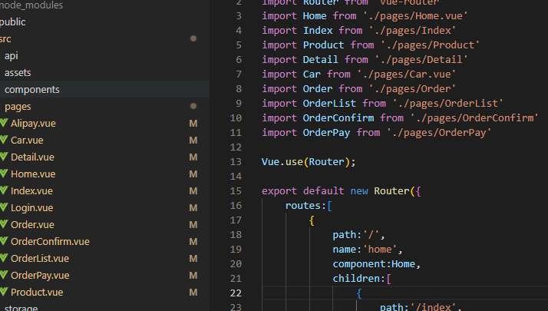Place cursor on routes:[ line
The width and height of the screenshot is (548, 311).
click(x=309, y=206)
